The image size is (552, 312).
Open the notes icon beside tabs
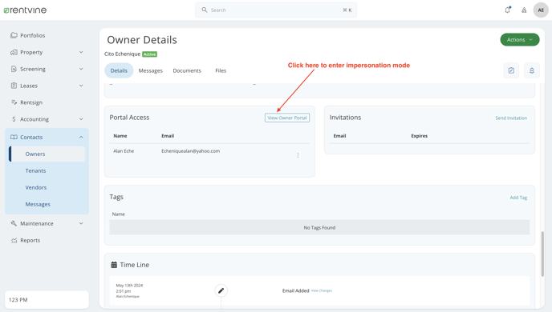[x=511, y=70]
